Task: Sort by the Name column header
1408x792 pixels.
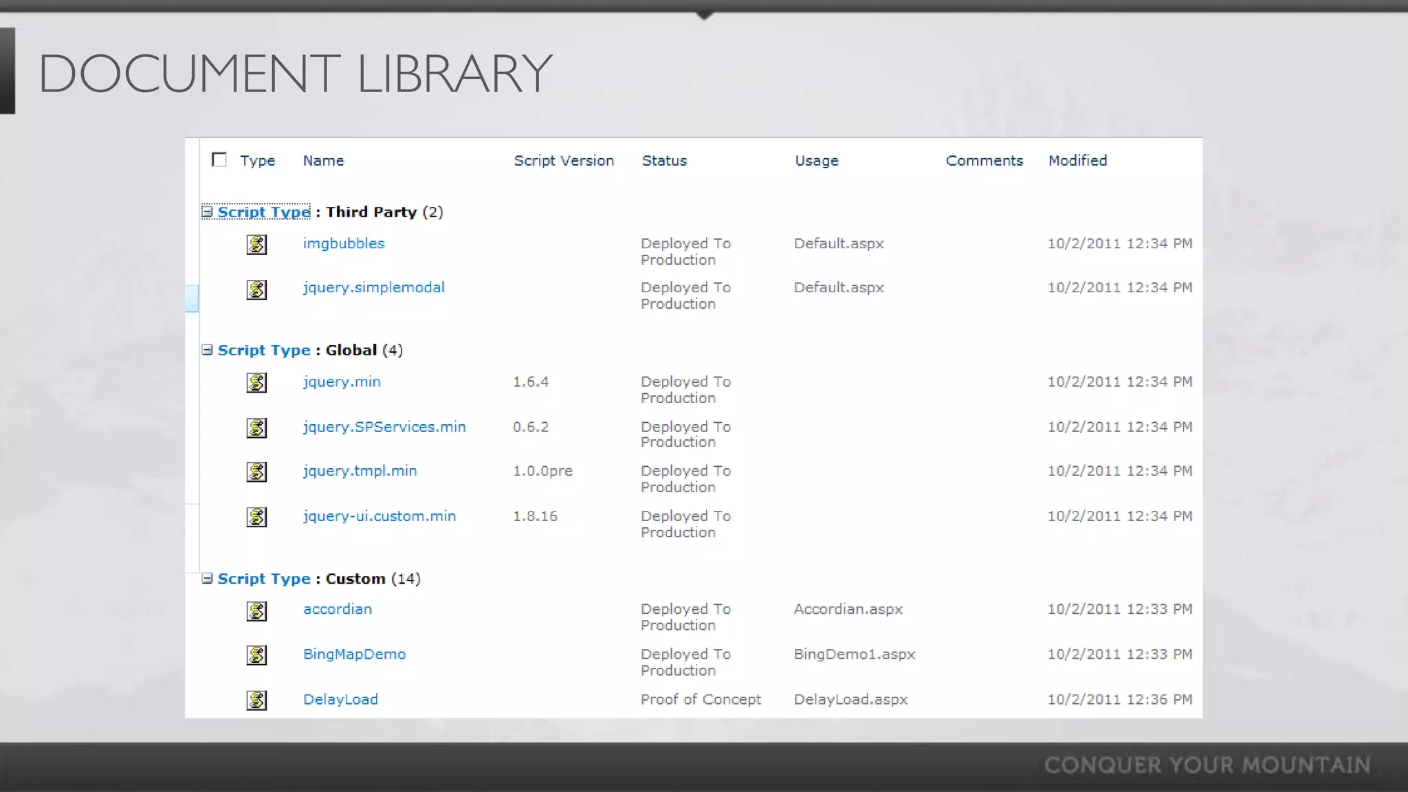Action: click(323, 161)
